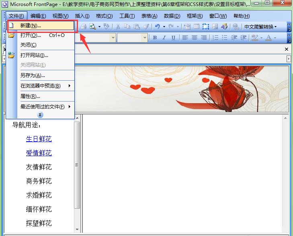This screenshot has height=236, width=293.
Task: Click the Redo arrow icon
Action: coord(171,26)
